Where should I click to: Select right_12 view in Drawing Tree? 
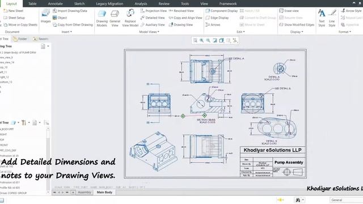click(x=5, y=77)
